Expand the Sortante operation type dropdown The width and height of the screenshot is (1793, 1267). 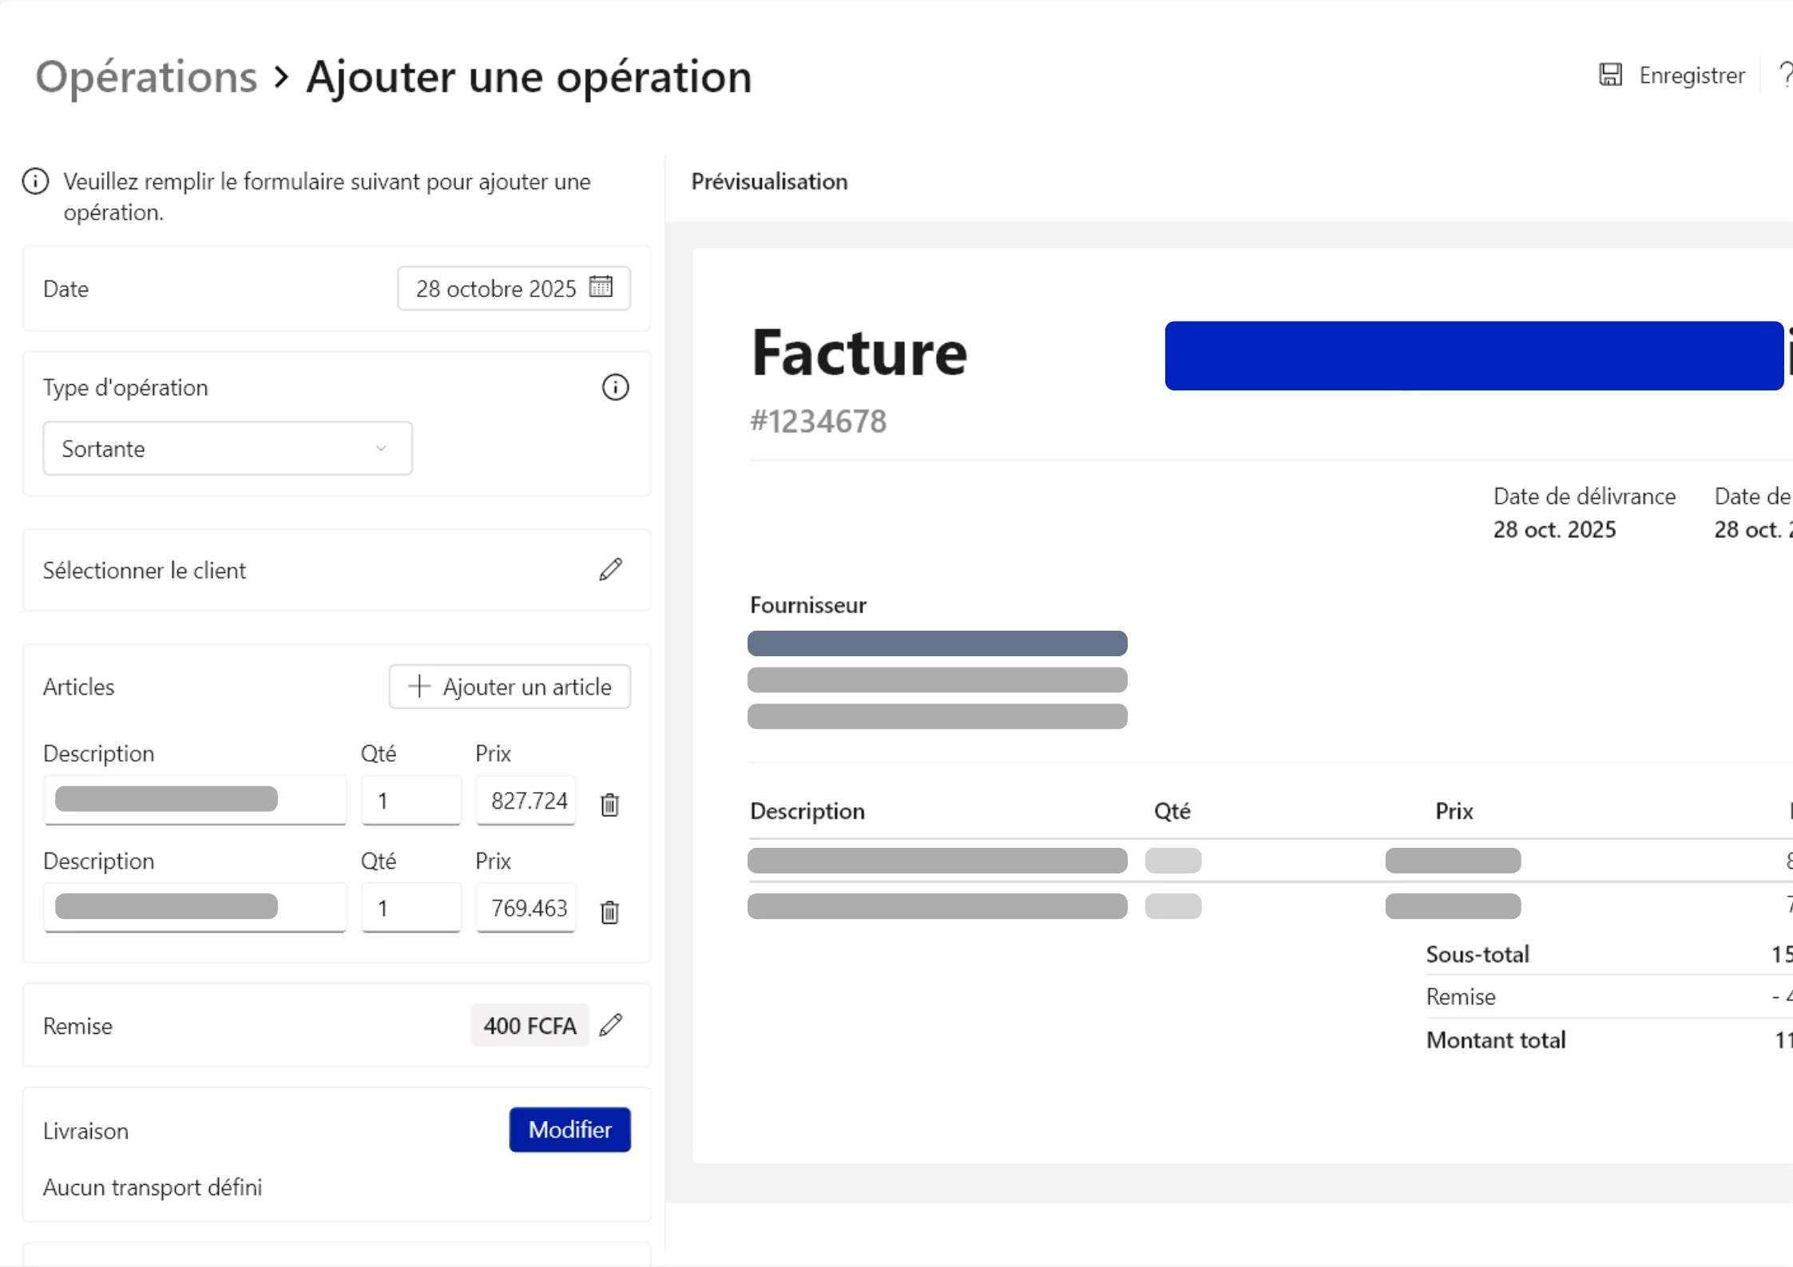pyautogui.click(x=228, y=449)
